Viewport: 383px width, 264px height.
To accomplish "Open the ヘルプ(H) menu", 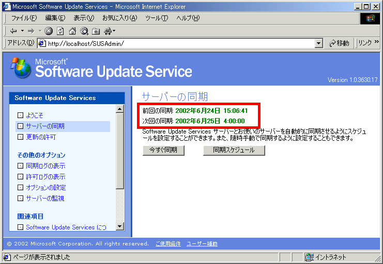I will (x=188, y=18).
